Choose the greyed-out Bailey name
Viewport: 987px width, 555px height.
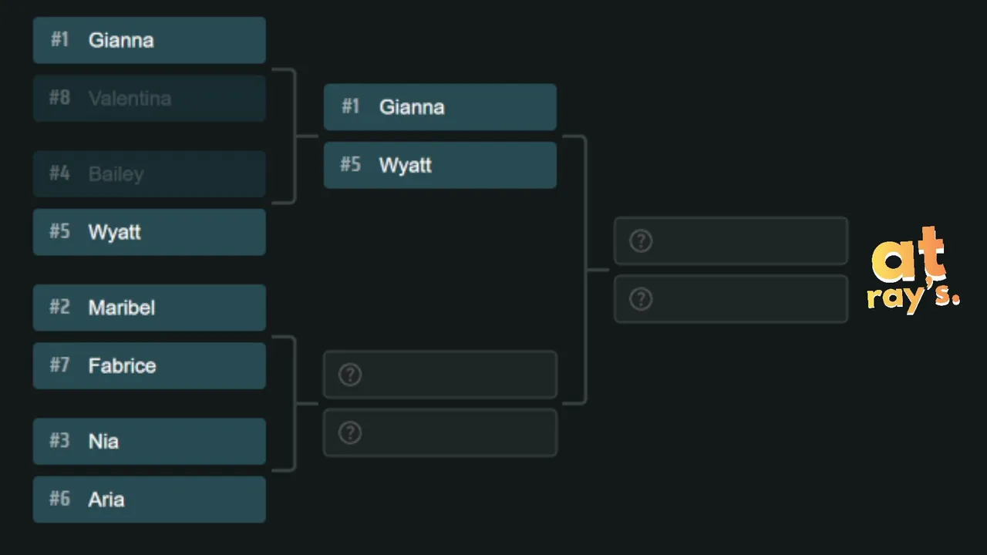tap(116, 174)
